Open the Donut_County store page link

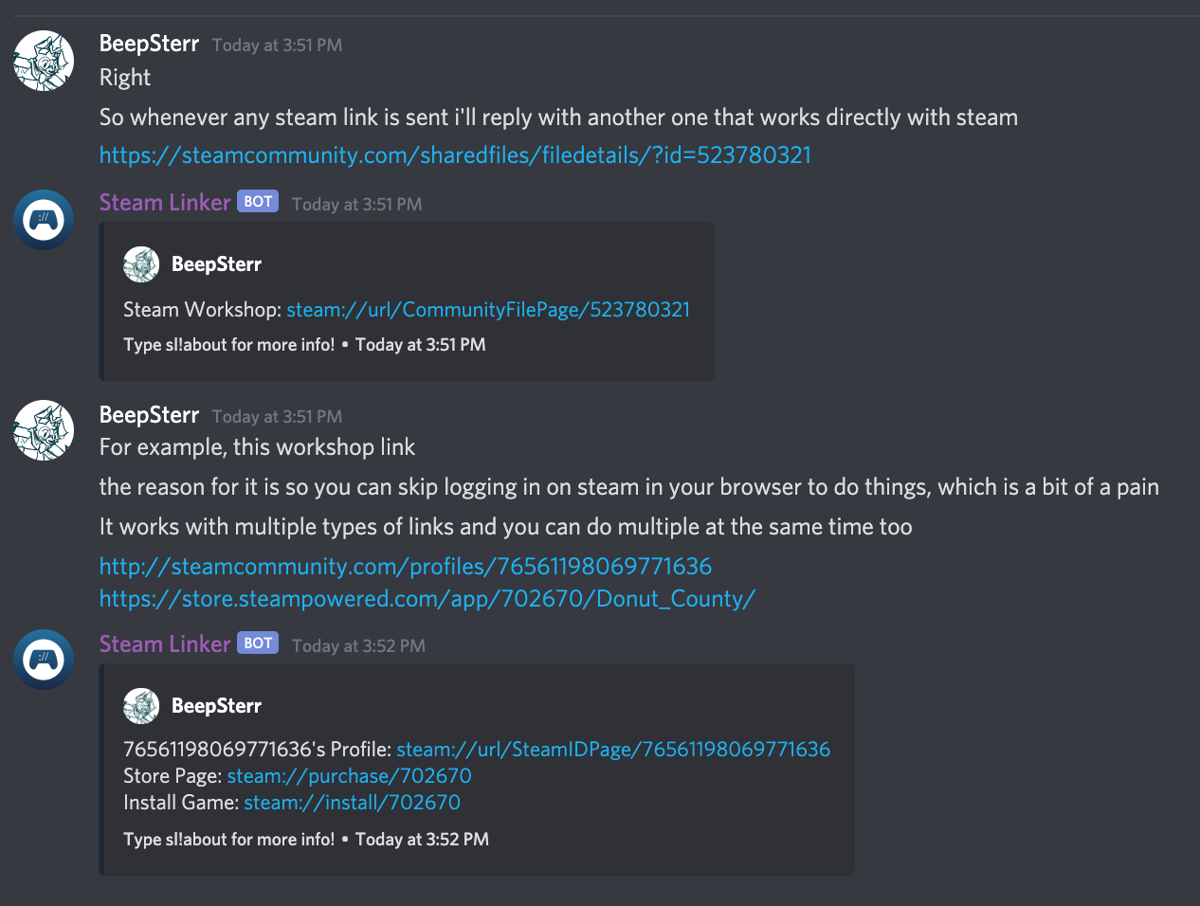[427, 599]
